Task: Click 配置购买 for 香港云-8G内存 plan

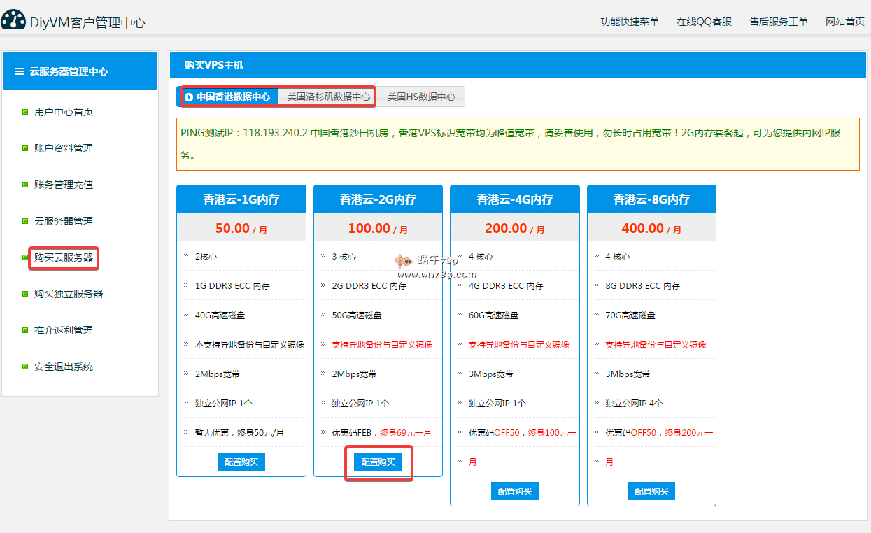Action: click(x=651, y=491)
